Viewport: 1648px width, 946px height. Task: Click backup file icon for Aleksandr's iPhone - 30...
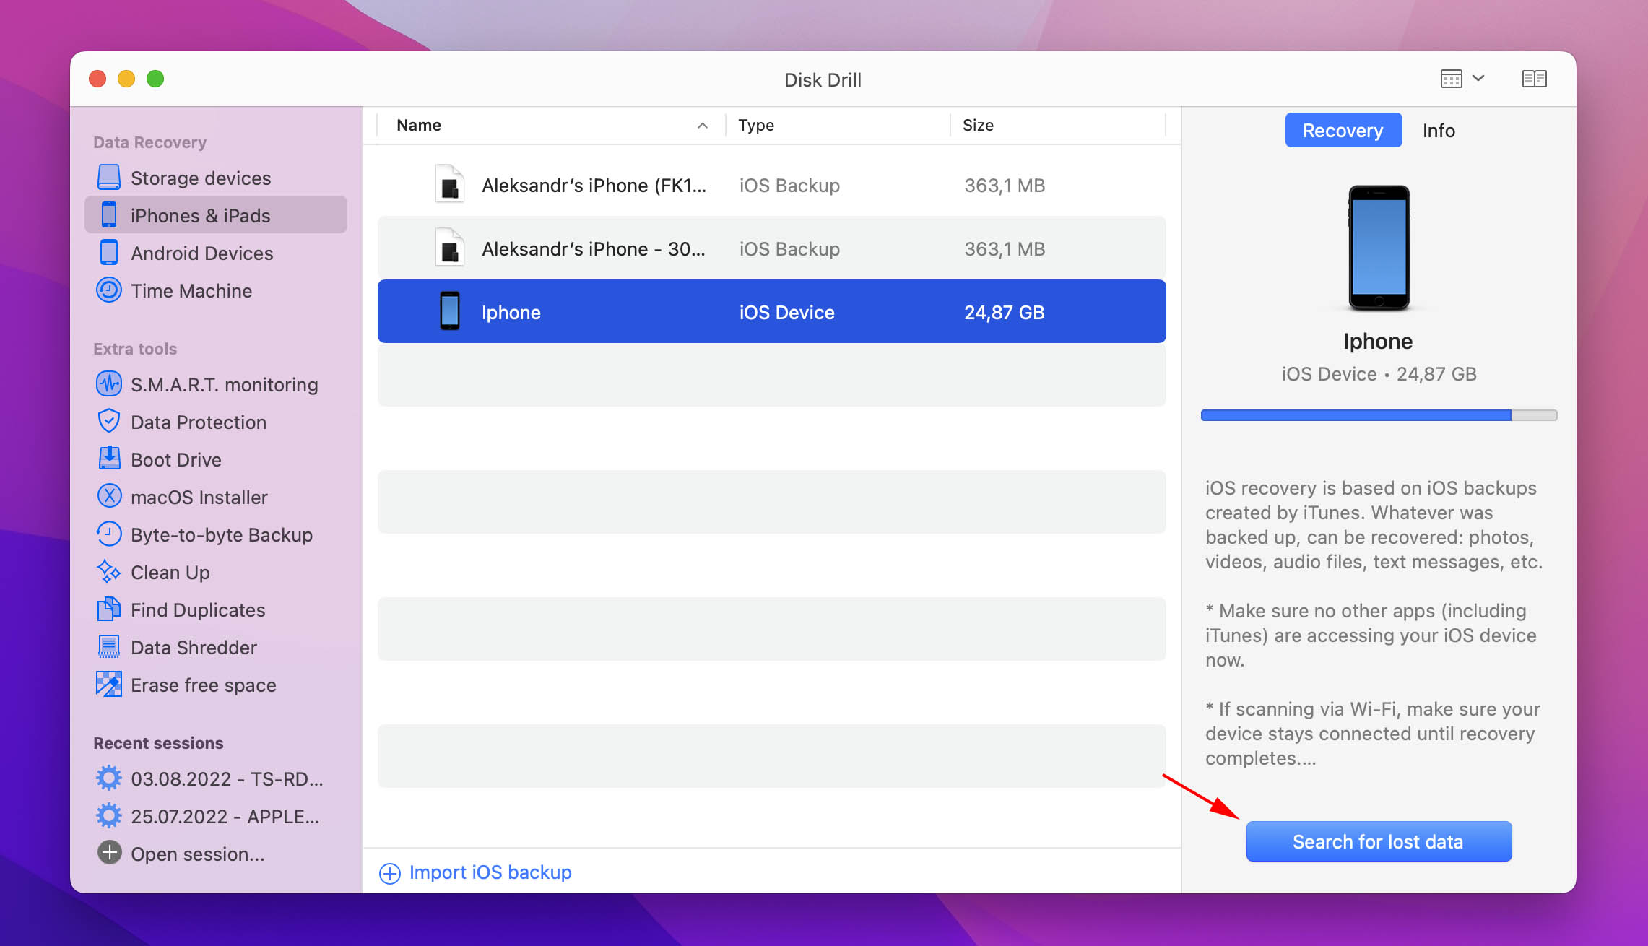point(449,248)
